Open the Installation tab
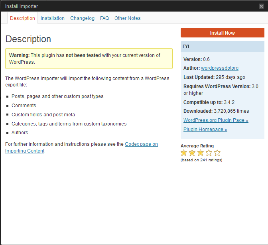 (x=52, y=18)
